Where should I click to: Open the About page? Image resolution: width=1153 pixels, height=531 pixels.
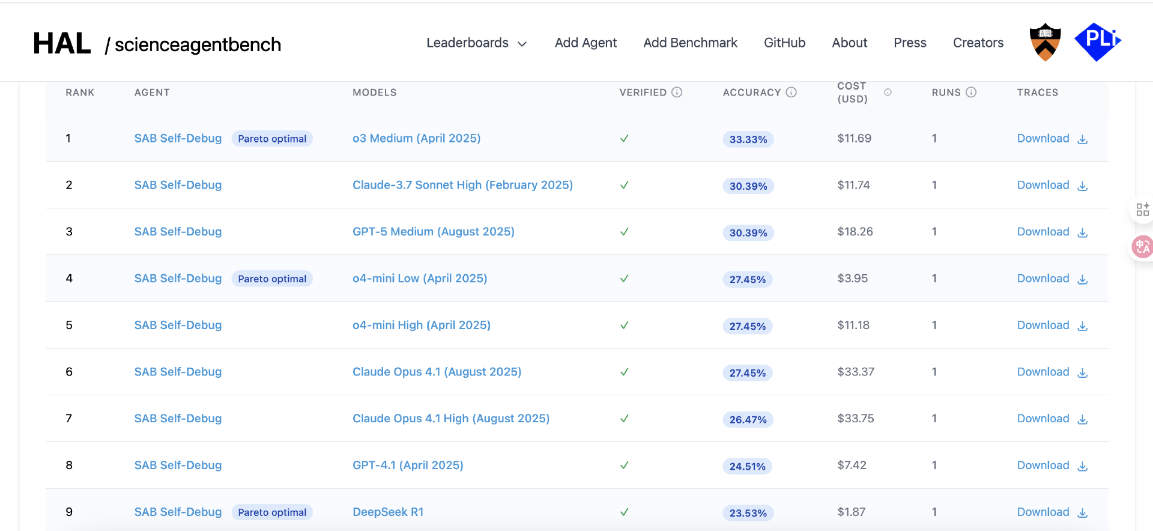click(849, 43)
